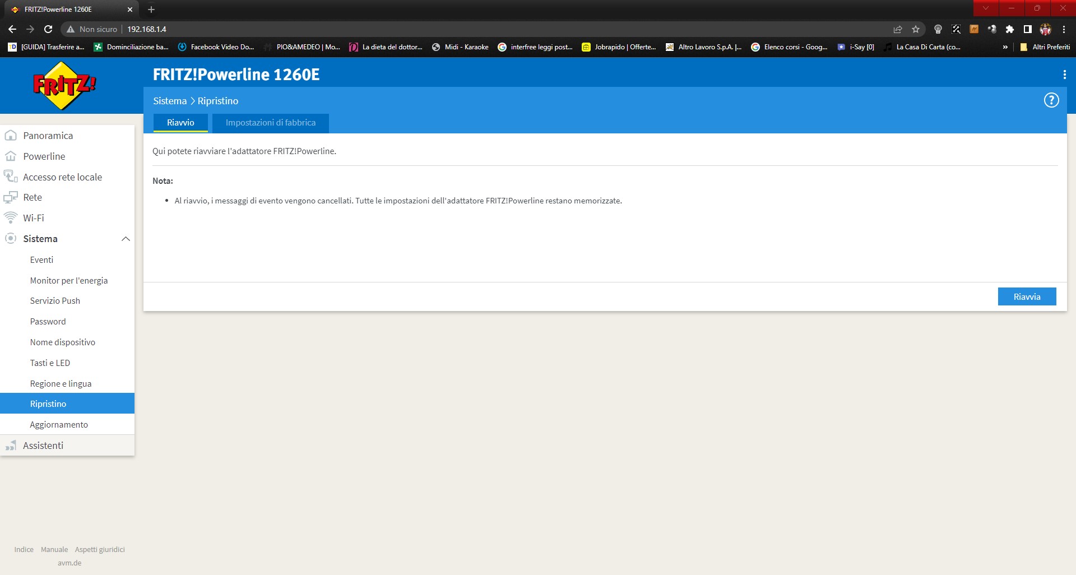Select the Ripristino menu entry
Image resolution: width=1076 pixels, height=575 pixels.
pos(67,404)
